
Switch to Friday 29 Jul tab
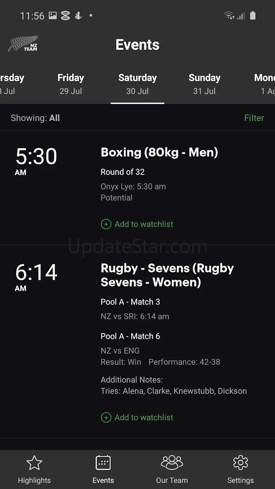[71, 84]
